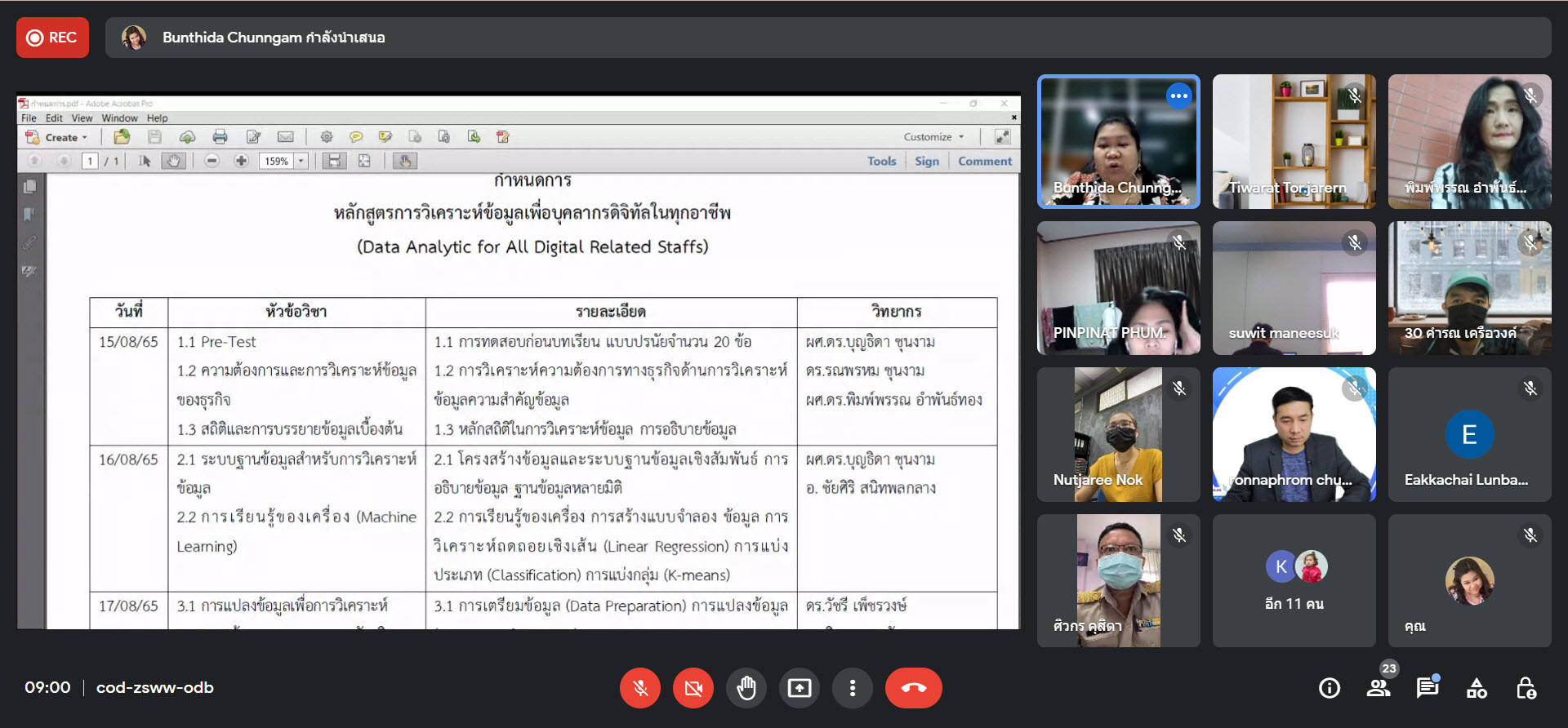Raise your hand in the meeting
Image resolution: width=1568 pixels, height=728 pixels.
coord(746,688)
